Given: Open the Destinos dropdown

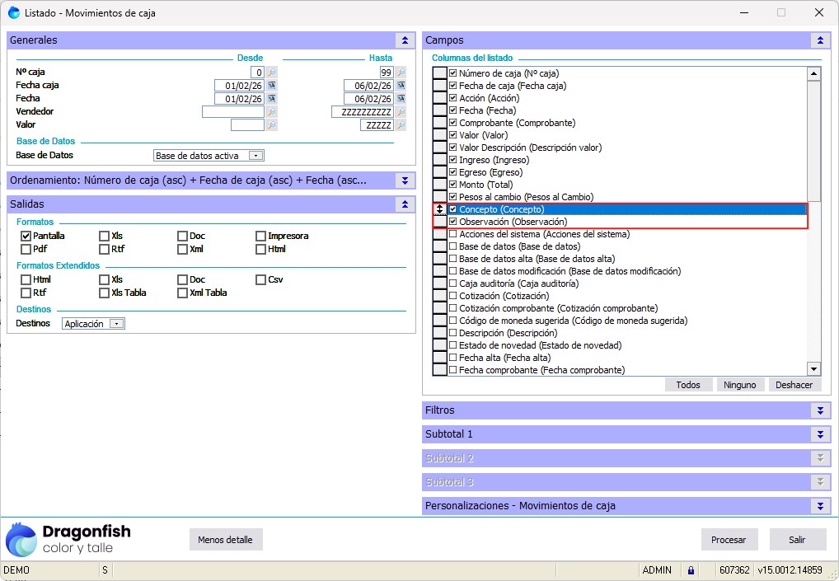Looking at the screenshot, I should [116, 324].
